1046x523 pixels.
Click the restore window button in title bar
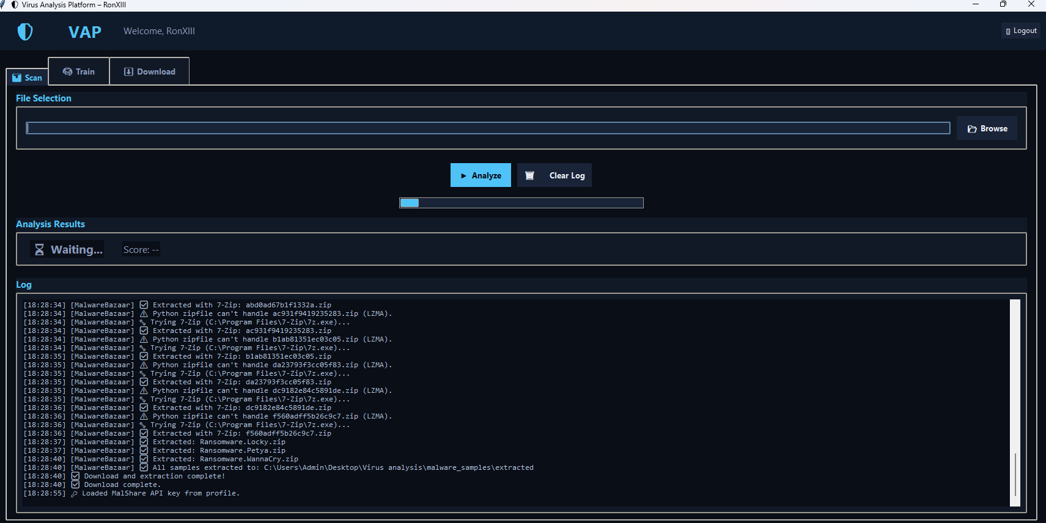pos(1003,4)
